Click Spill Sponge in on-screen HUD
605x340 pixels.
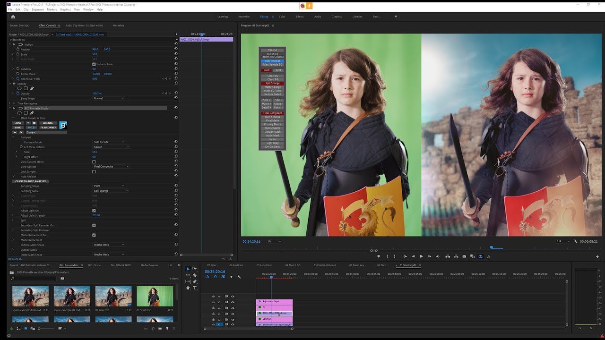(272, 84)
